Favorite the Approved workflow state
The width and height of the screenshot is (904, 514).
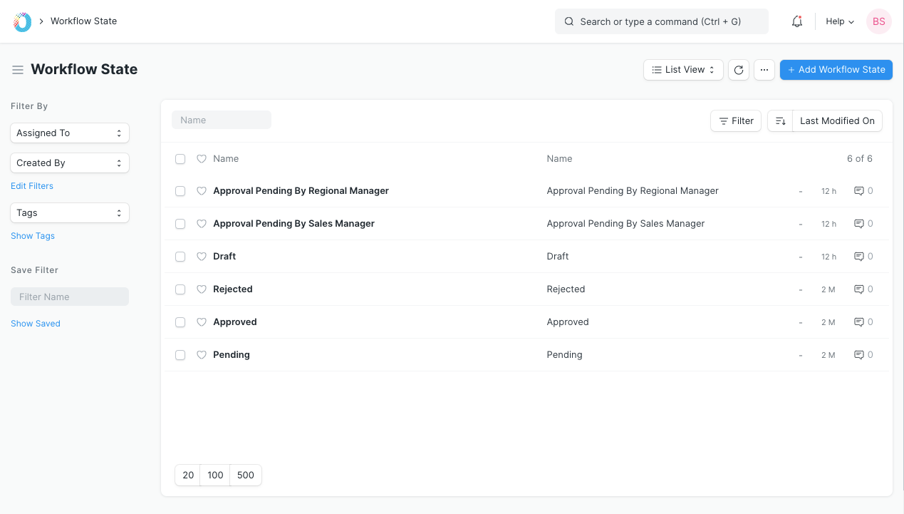[201, 322]
